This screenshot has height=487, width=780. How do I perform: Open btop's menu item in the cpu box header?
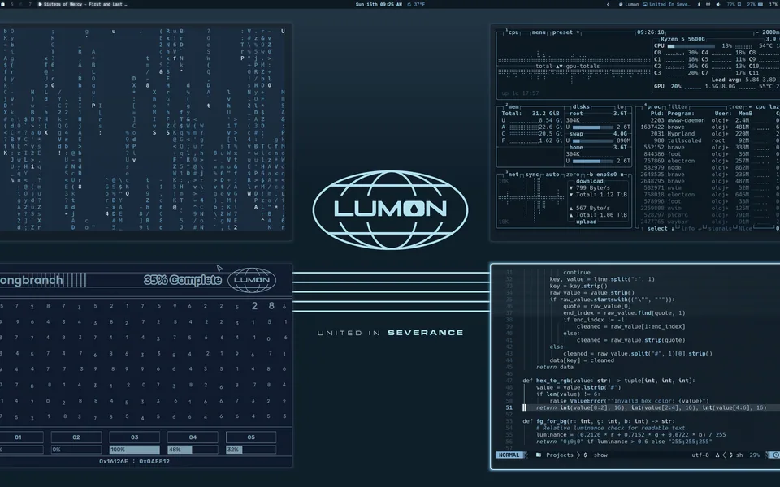point(539,32)
